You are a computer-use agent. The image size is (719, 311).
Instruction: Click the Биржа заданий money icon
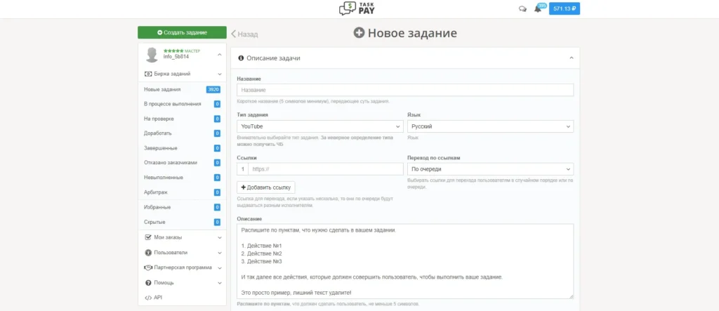147,74
